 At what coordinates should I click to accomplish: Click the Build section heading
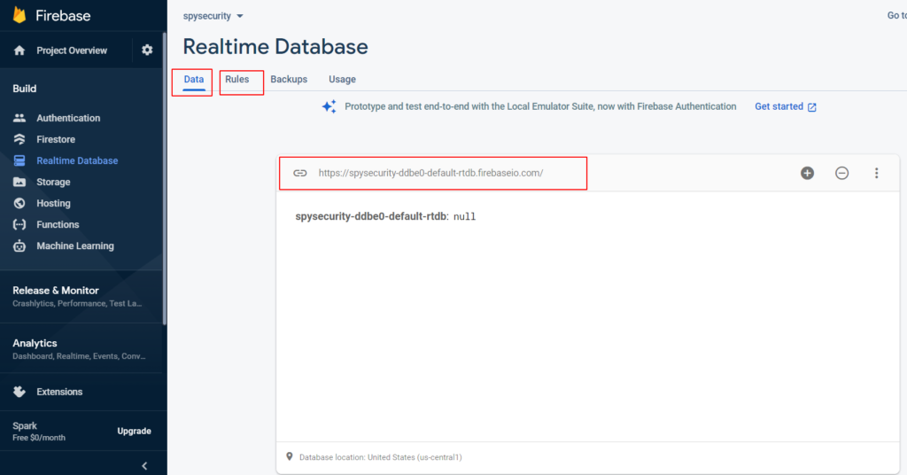[24, 89]
